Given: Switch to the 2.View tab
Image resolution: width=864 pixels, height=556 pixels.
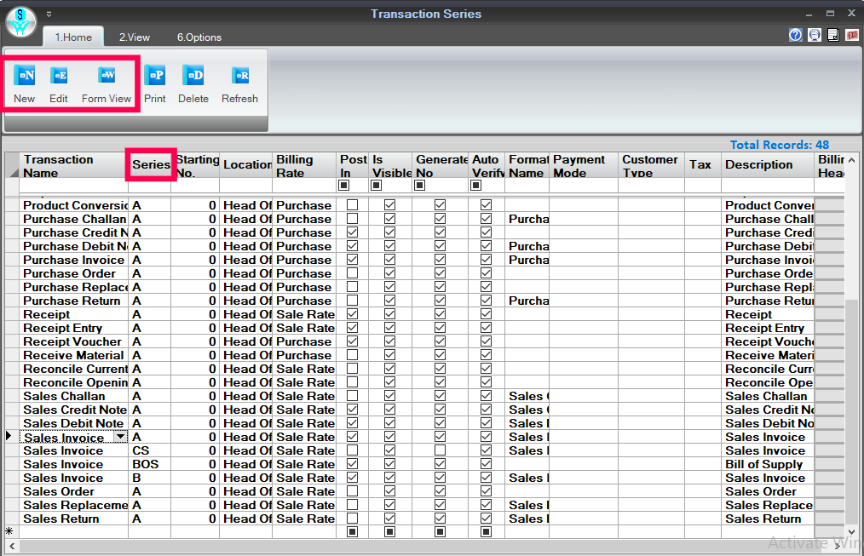Looking at the screenshot, I should point(135,37).
